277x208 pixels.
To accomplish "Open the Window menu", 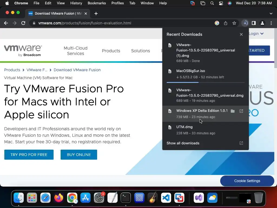I will pyautogui.click(x=147, y=3).
